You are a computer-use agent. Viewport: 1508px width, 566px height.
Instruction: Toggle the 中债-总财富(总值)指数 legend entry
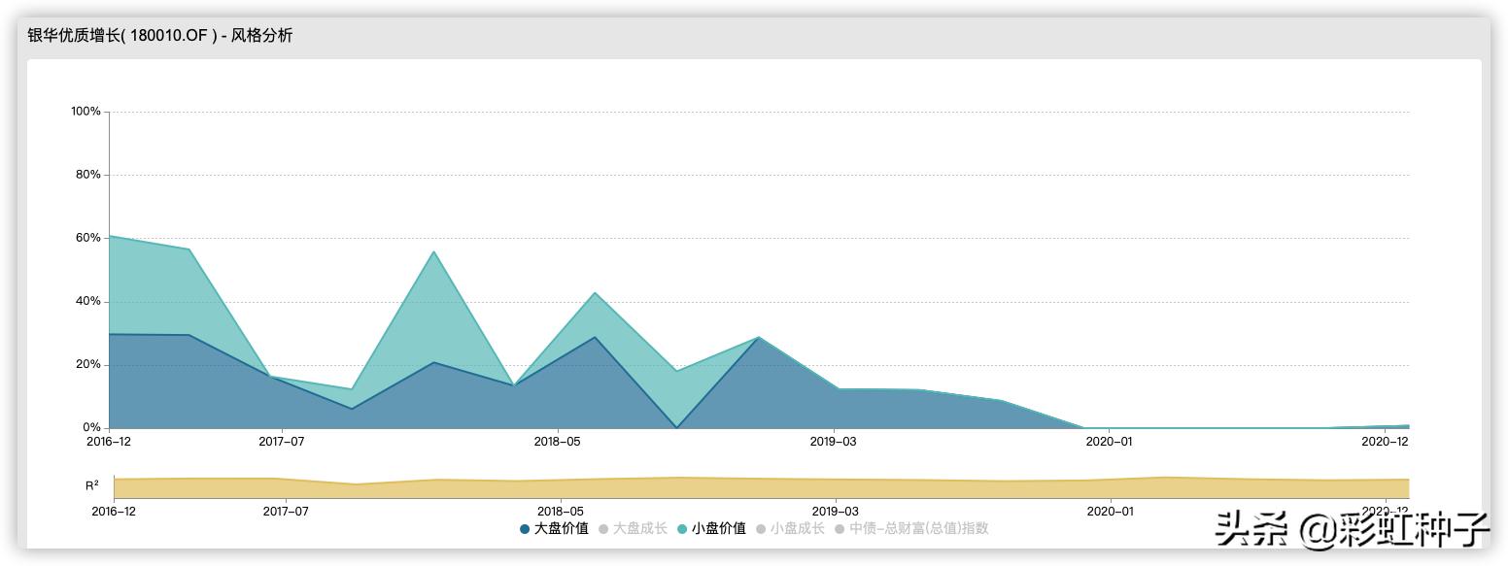tap(918, 530)
